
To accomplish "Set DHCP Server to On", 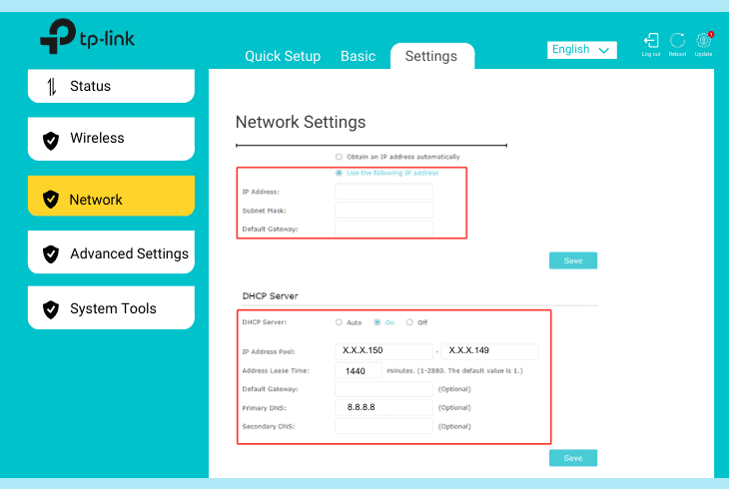I will tap(377, 322).
